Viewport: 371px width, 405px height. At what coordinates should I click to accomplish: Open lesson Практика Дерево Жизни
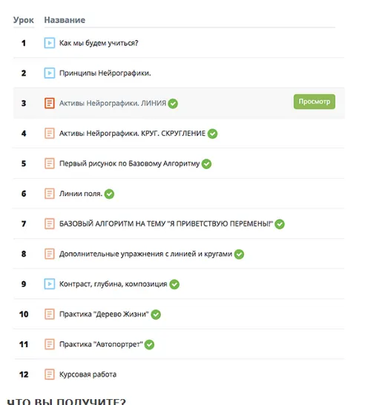pos(104,314)
